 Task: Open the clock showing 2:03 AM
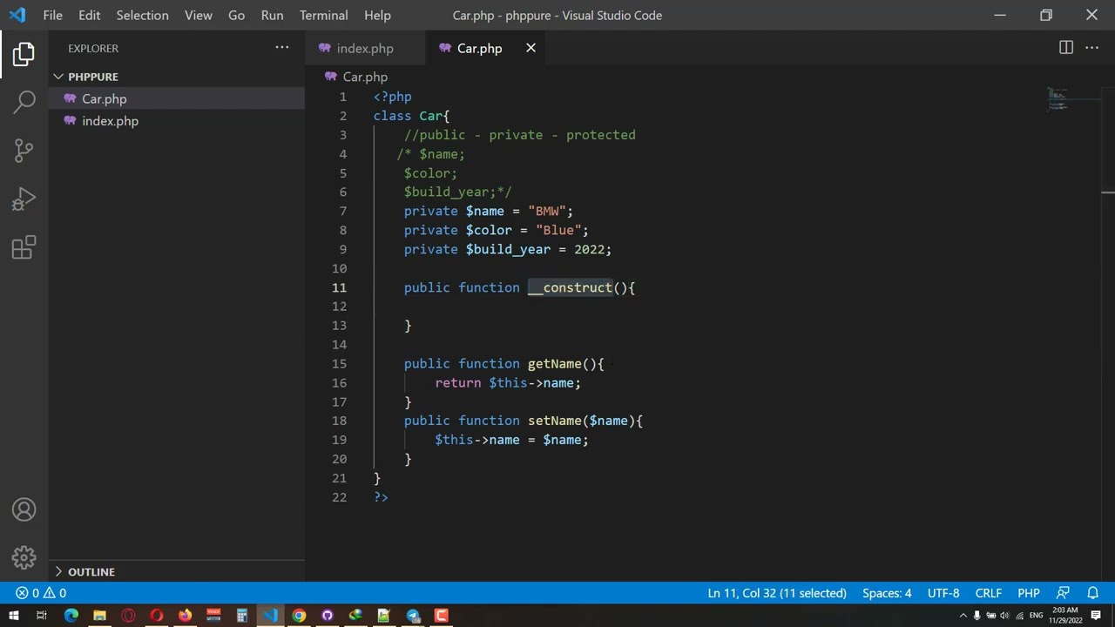pos(1065,616)
